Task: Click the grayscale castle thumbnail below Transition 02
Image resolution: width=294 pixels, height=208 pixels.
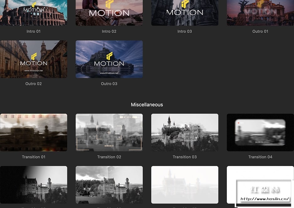Action: point(109,185)
